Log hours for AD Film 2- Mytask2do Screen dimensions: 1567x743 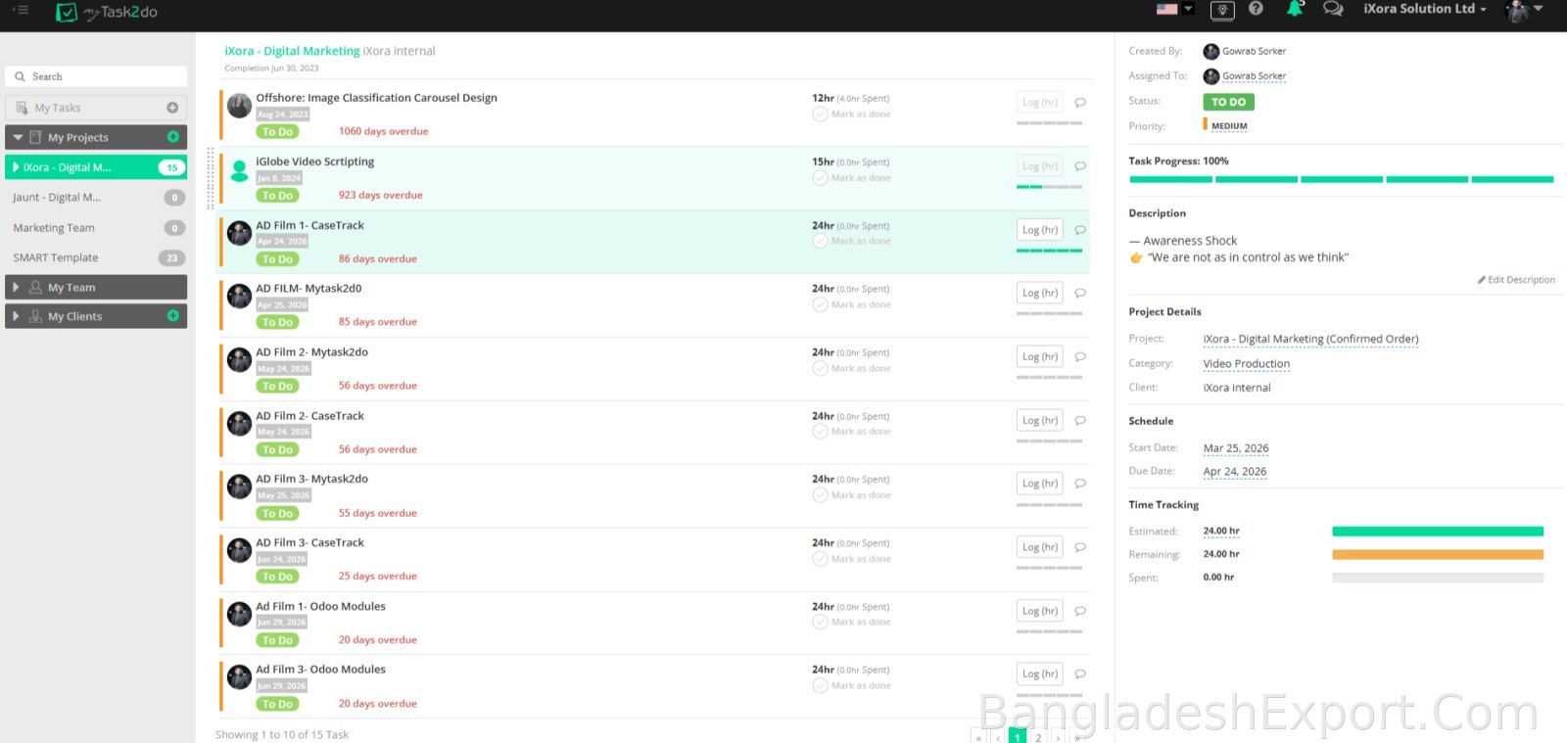tap(1040, 356)
